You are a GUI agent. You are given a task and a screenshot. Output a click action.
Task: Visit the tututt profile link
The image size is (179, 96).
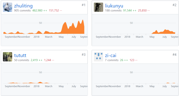[20, 55]
